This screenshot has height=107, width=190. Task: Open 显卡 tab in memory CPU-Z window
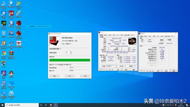click(x=162, y=36)
